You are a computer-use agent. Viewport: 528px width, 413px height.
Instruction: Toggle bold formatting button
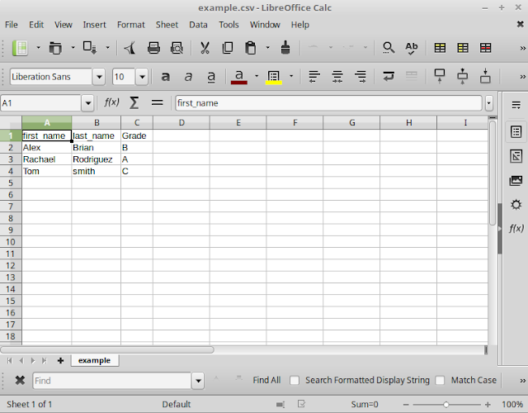165,77
